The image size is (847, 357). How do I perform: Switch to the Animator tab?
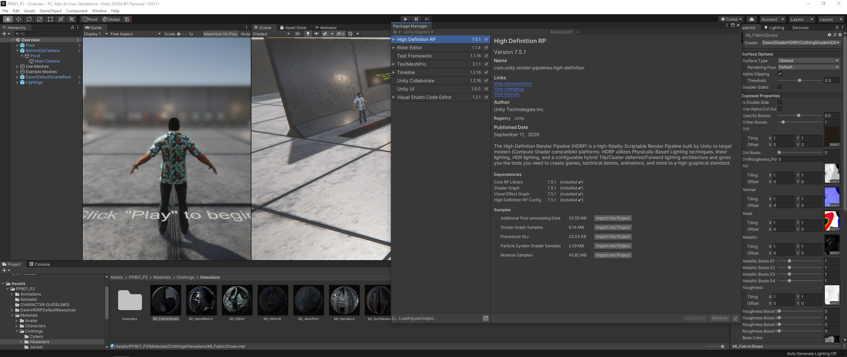click(x=326, y=27)
